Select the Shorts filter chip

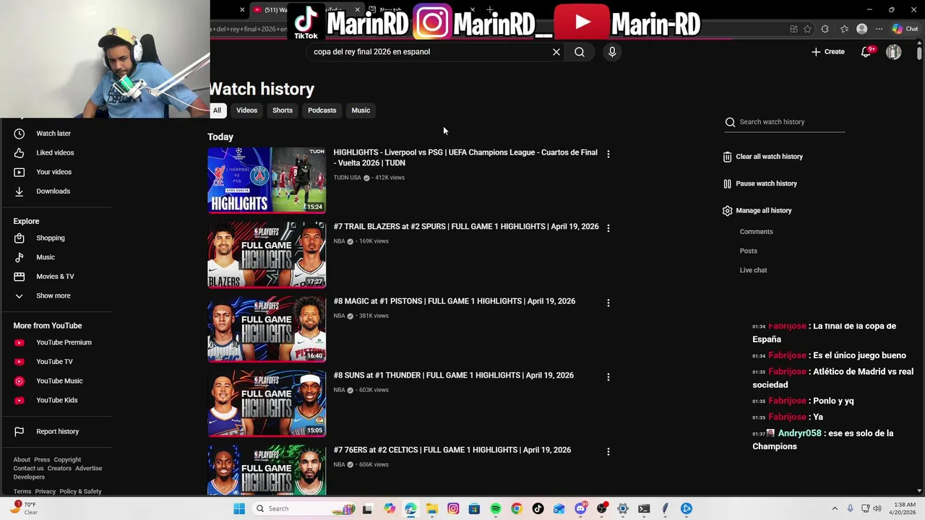click(283, 110)
